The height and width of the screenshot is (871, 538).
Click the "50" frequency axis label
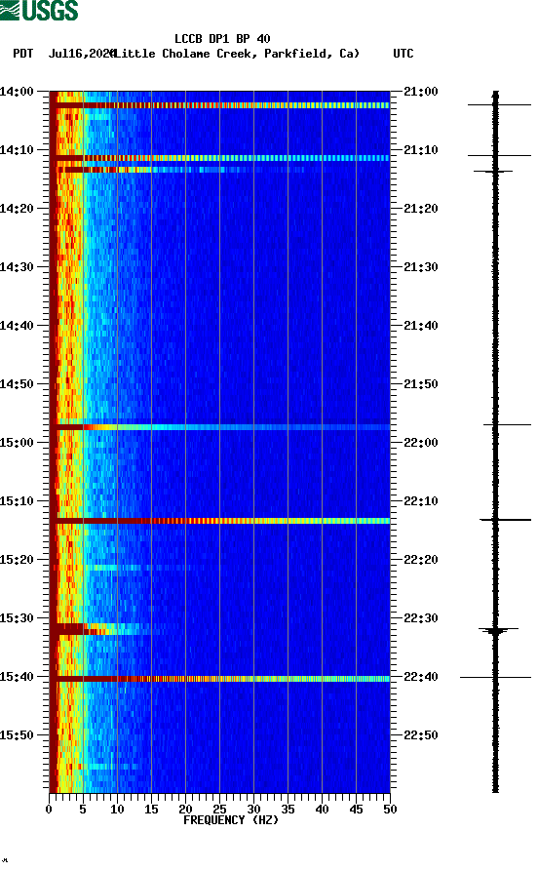(x=390, y=810)
